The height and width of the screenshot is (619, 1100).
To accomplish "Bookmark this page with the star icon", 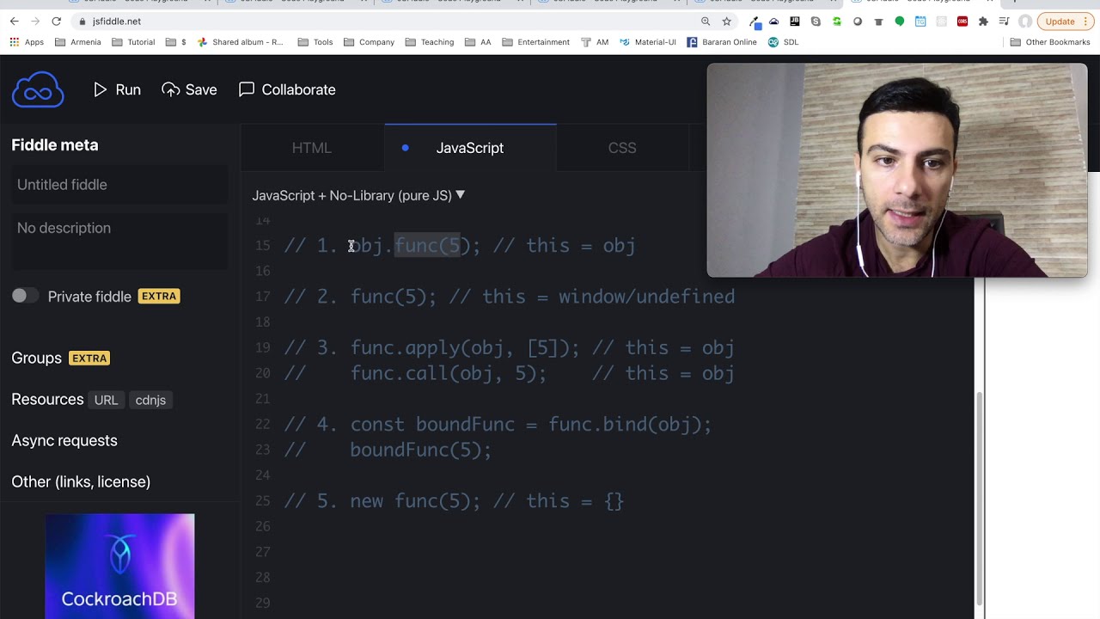I will [x=726, y=21].
